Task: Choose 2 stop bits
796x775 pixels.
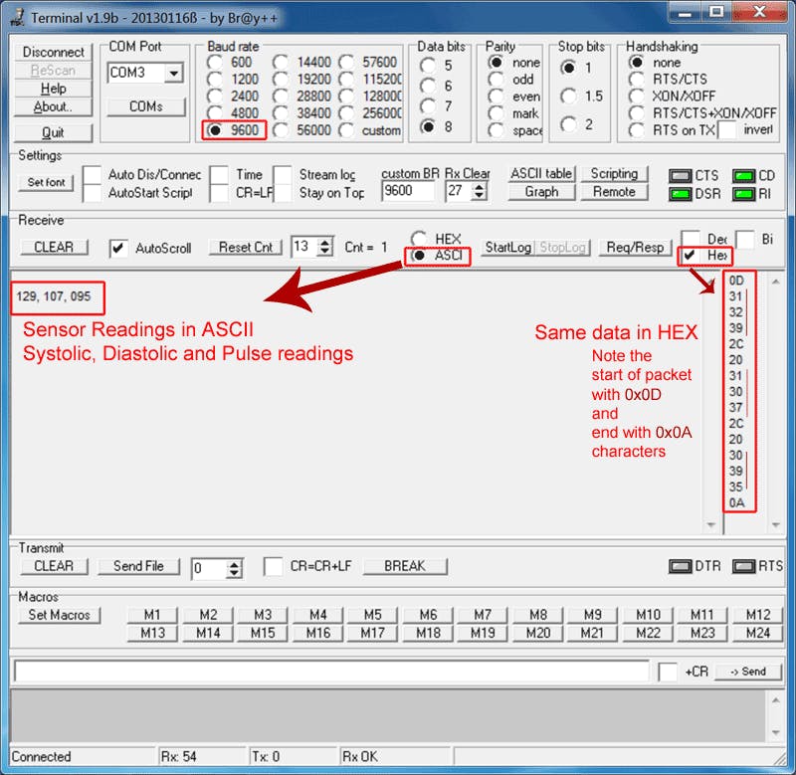Action: [x=568, y=123]
